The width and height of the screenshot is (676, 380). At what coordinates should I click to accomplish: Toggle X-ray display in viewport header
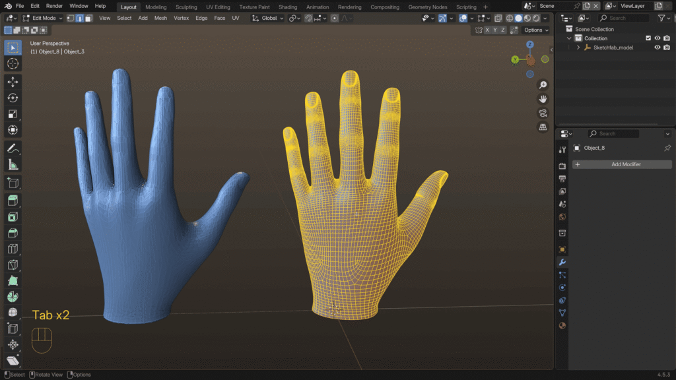[497, 18]
